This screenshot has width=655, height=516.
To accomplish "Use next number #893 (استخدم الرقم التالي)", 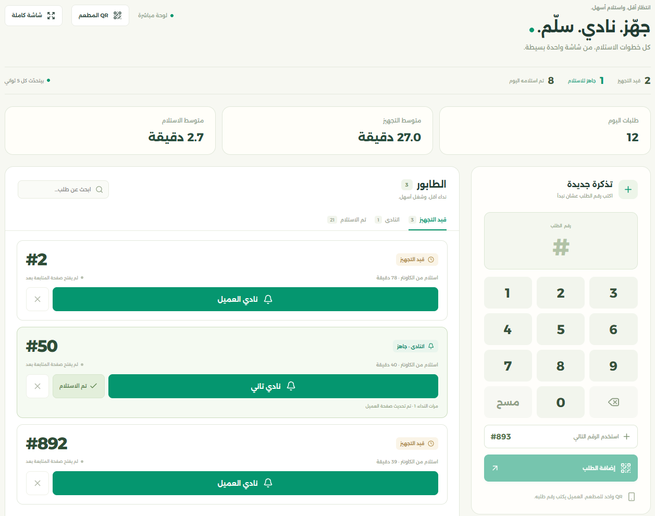I will (561, 437).
